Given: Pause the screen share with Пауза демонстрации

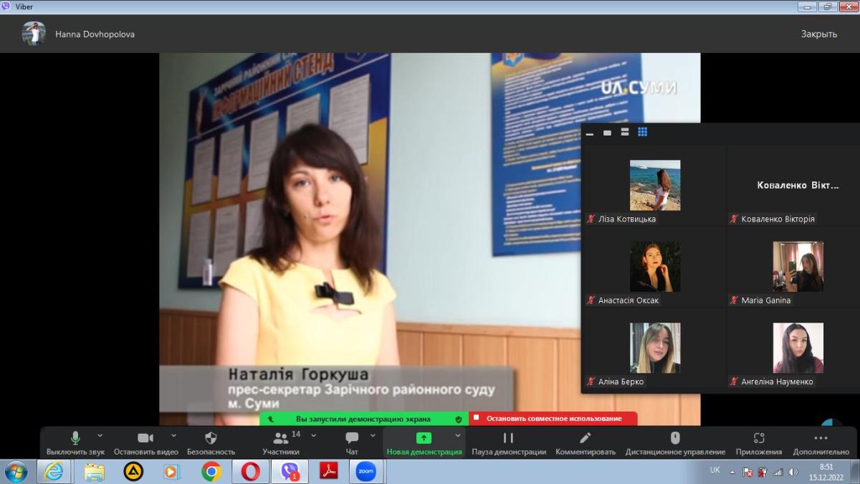Looking at the screenshot, I should 508,438.
